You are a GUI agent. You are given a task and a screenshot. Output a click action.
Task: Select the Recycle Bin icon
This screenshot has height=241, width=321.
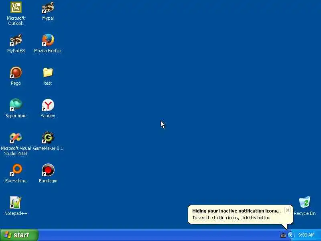pos(305,202)
